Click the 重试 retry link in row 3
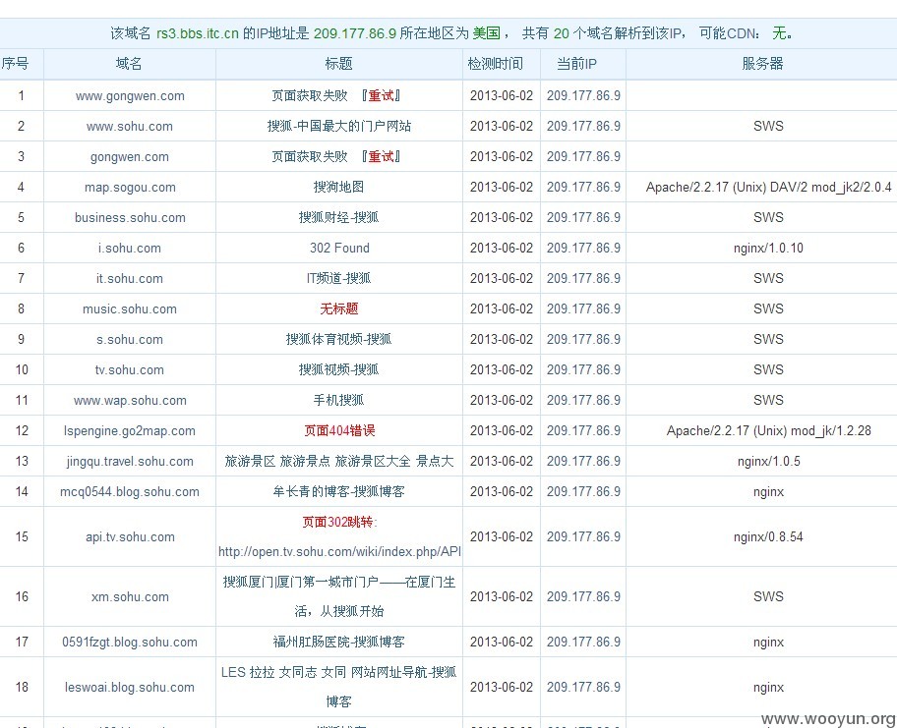Viewport: 897px width, 728px height. tap(381, 156)
